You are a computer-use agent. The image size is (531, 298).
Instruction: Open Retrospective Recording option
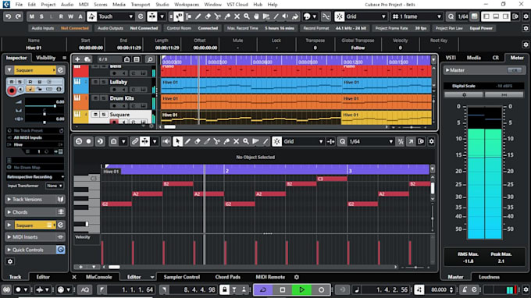pos(35,177)
